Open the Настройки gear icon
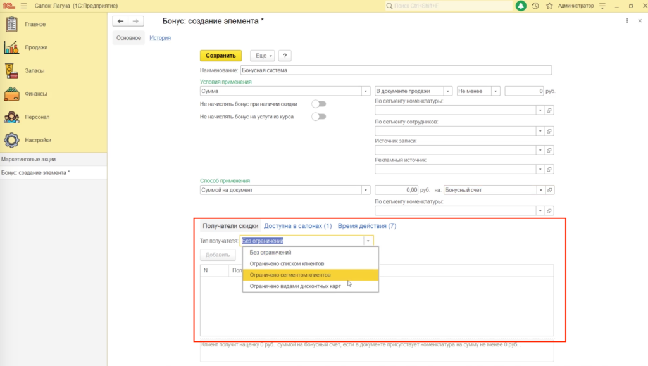Viewport: 648px width, 366px height. (11, 140)
